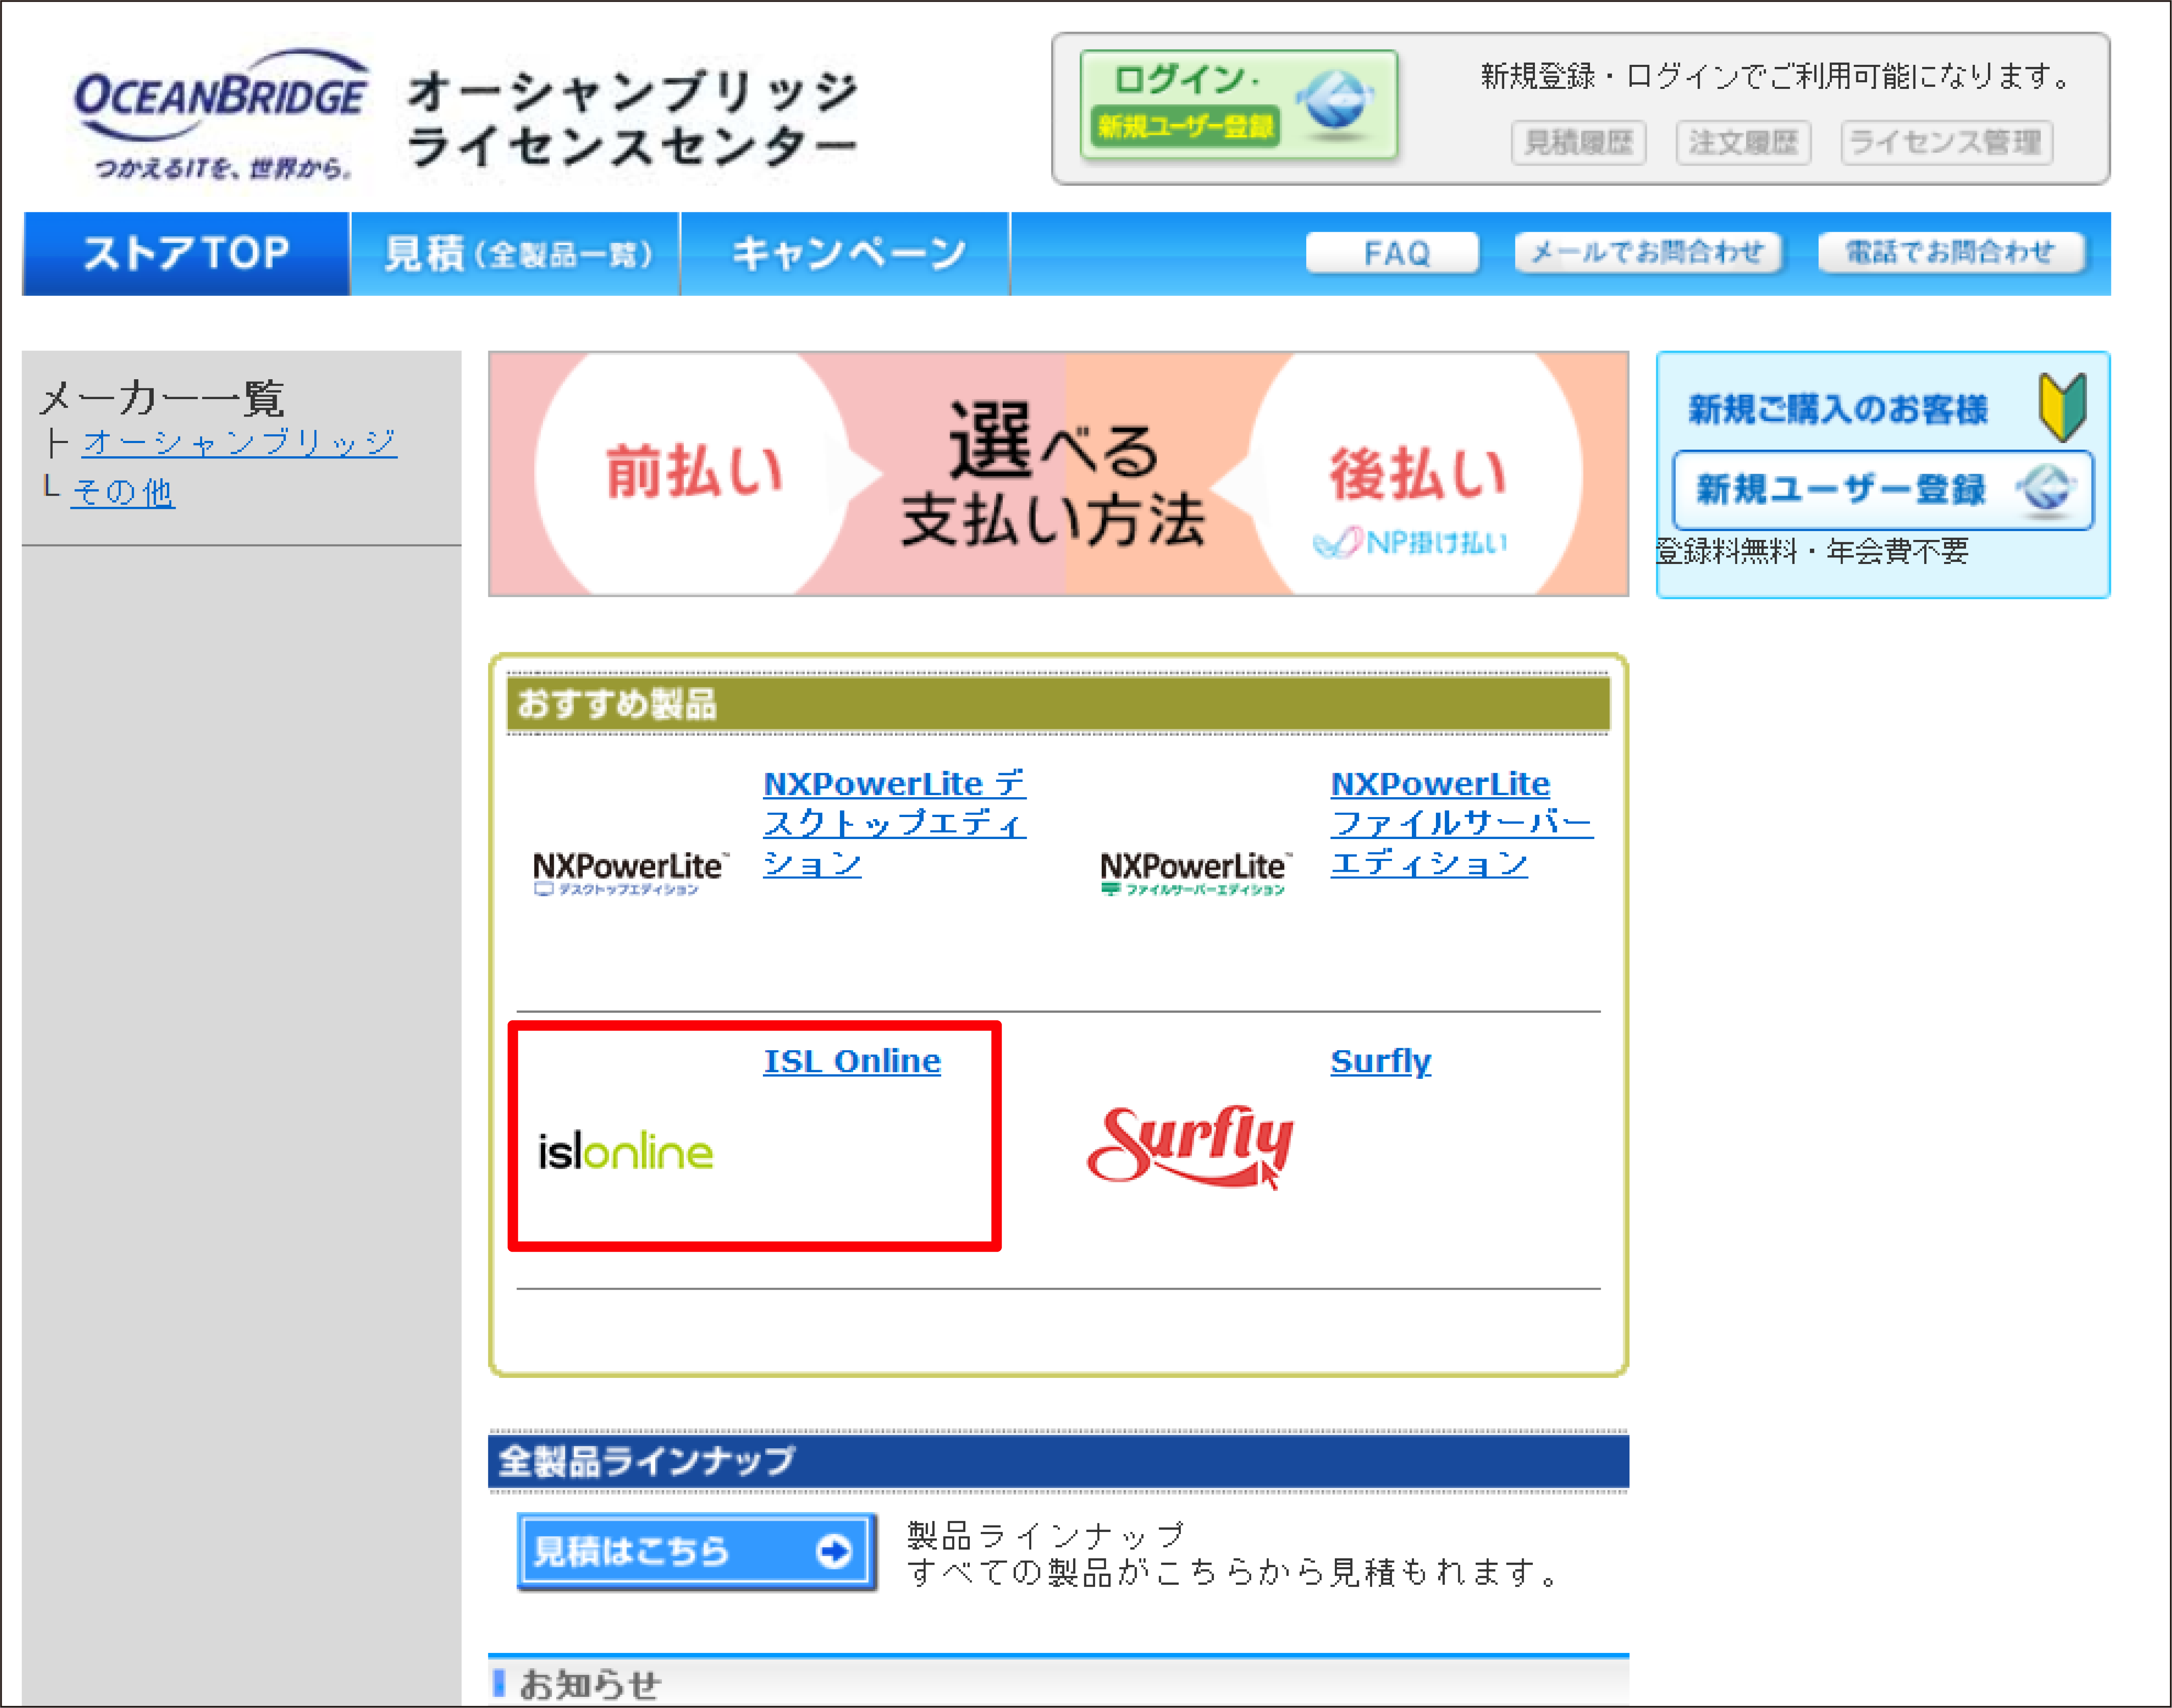
Task: Click the NXPowerLite Desktop Edition logo
Action: 631,874
